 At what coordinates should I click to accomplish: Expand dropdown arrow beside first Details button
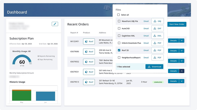click(181, 40)
